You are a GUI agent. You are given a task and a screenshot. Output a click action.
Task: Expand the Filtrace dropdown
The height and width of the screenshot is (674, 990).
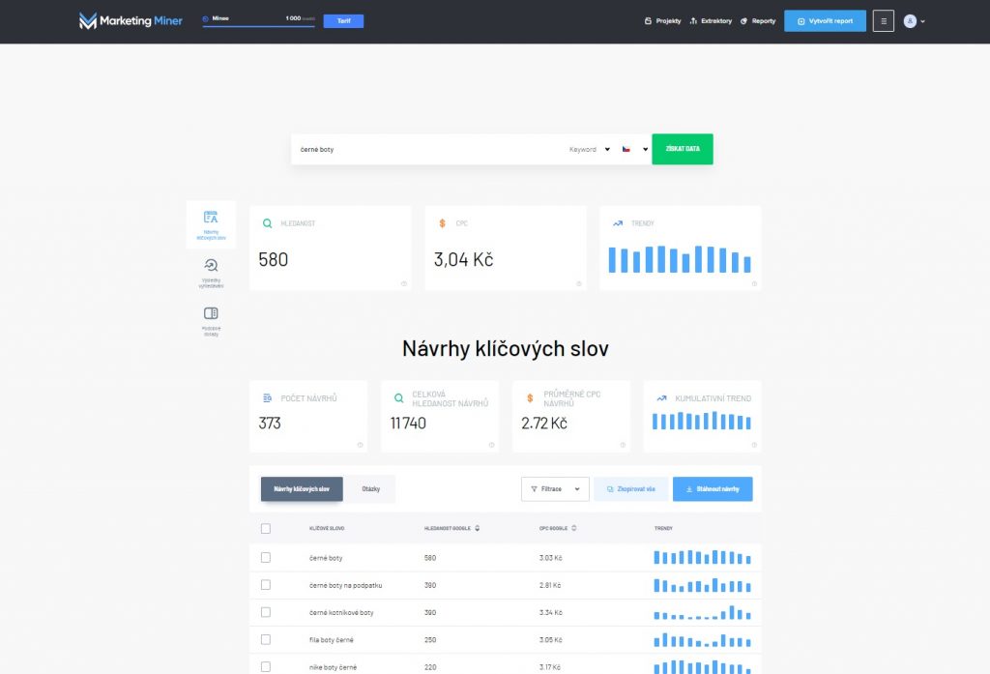555,489
